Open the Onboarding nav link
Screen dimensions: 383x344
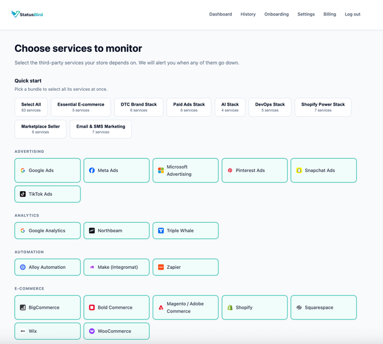[x=276, y=14]
